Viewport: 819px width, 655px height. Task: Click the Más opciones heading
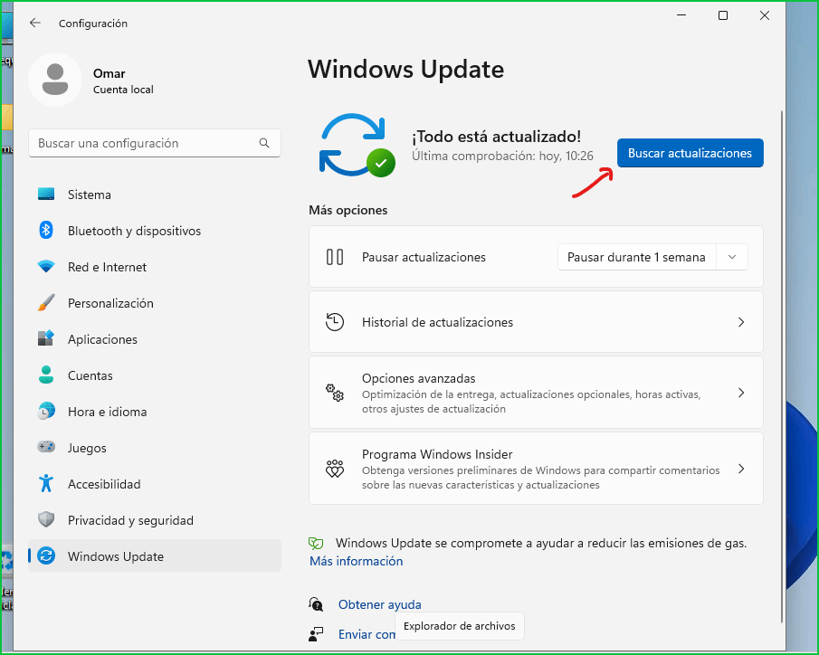pos(348,210)
